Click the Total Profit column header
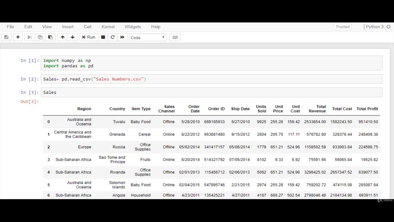Screen dimensions: 394x222 pyautogui.click(x=367, y=109)
